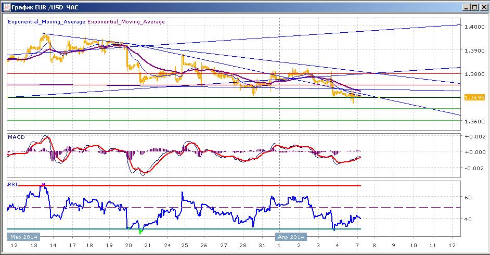Click the RSI 40 scale label
Image resolution: width=490 pixels, height=255 pixels.
(468, 220)
